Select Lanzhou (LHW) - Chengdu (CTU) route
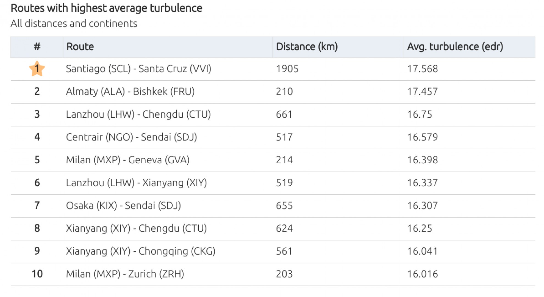The height and width of the screenshot is (297, 544). coord(138,114)
